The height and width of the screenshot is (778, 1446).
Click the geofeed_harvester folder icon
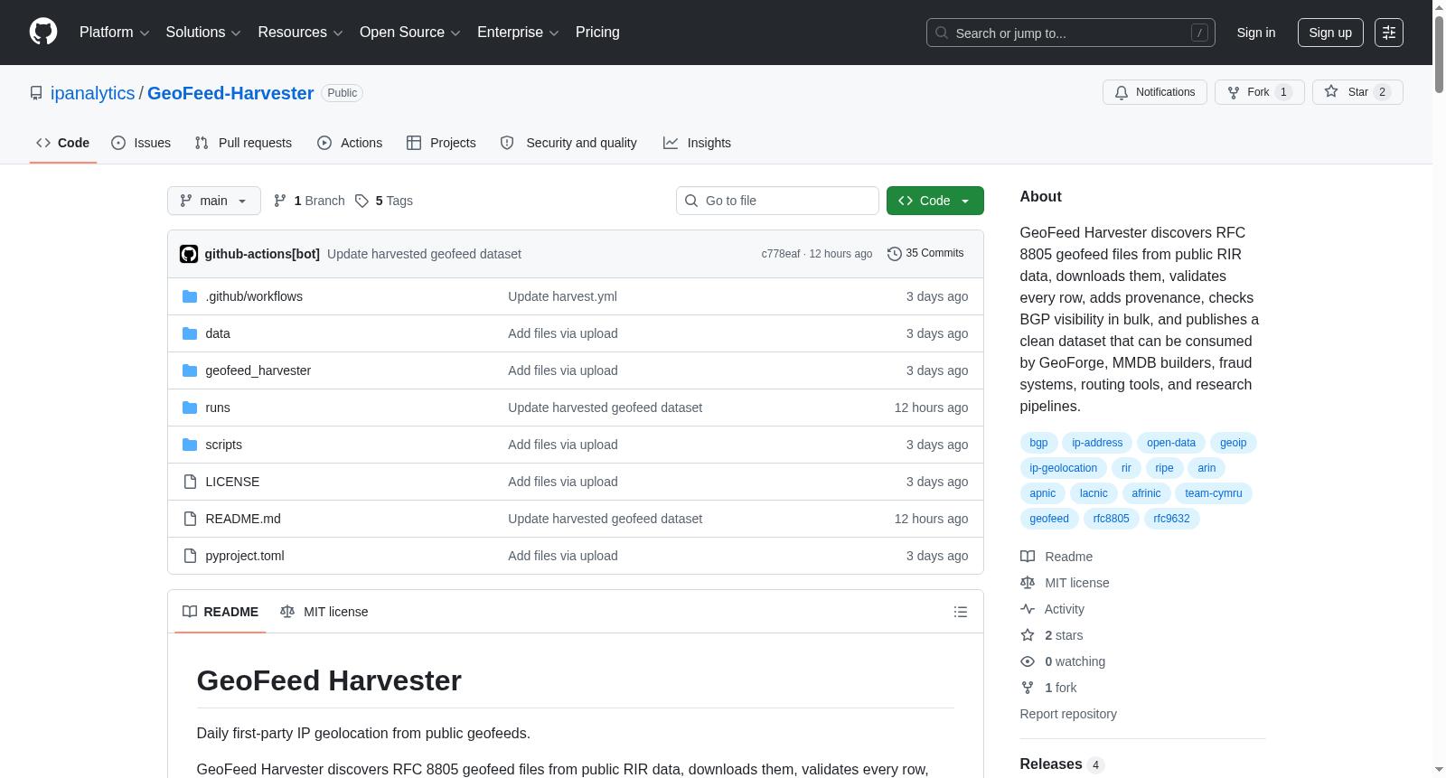(190, 370)
